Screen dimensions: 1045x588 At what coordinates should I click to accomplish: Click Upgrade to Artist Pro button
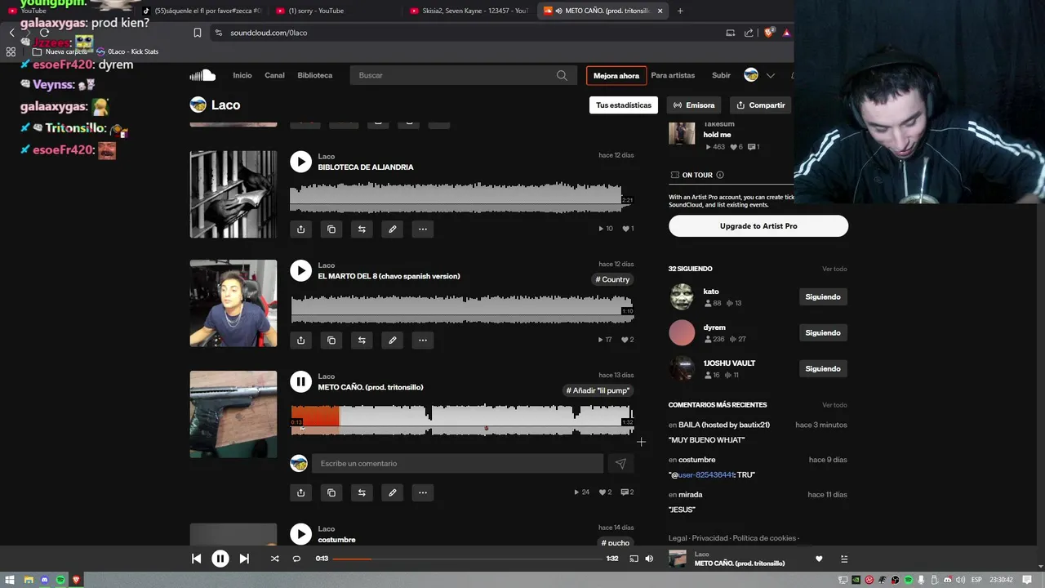point(758,226)
